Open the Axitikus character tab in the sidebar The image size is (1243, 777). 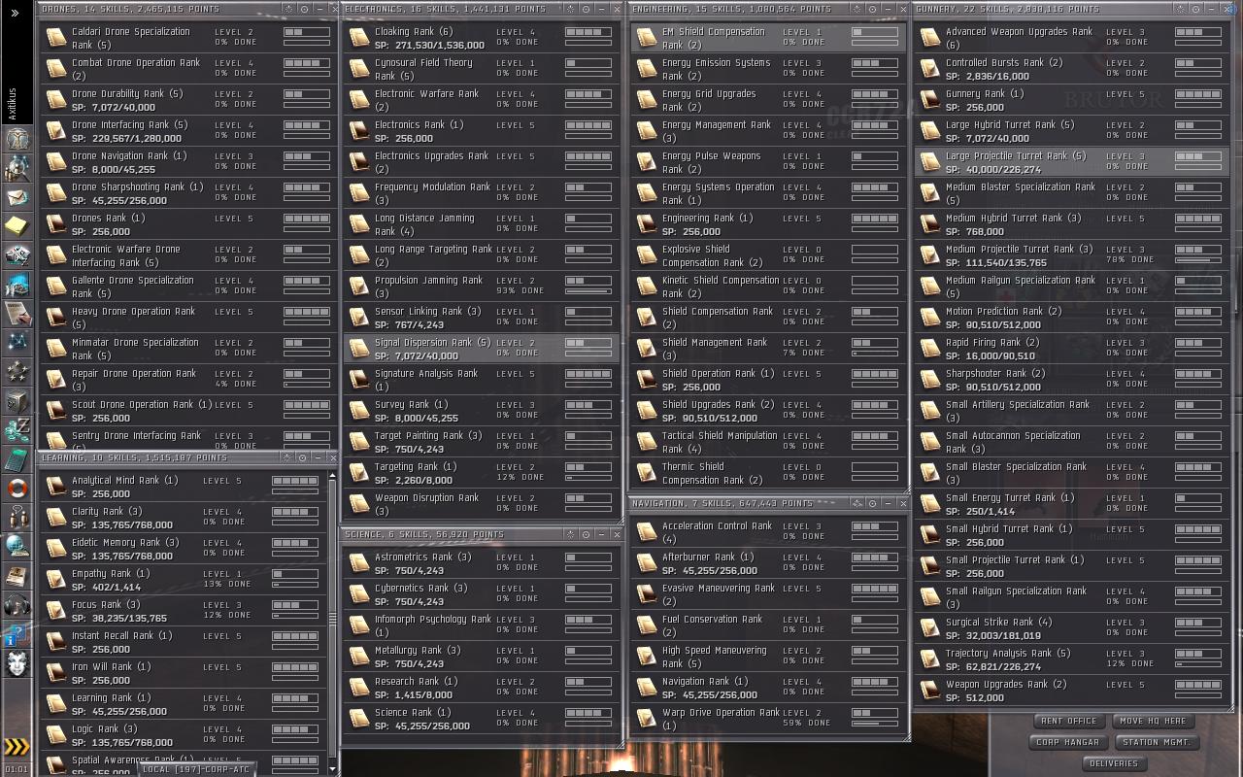[13, 103]
